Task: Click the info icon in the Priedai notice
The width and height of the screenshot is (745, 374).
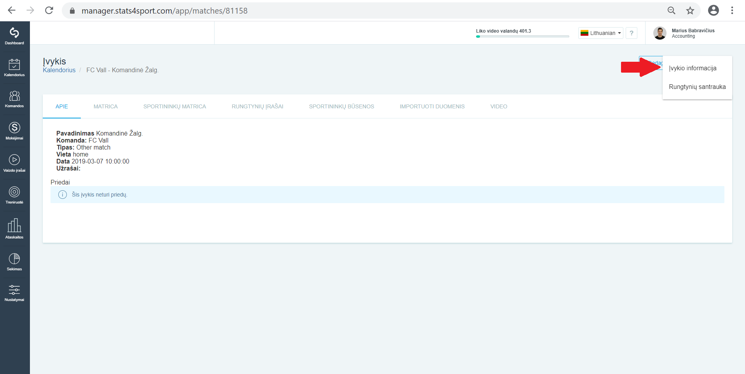Action: 63,195
